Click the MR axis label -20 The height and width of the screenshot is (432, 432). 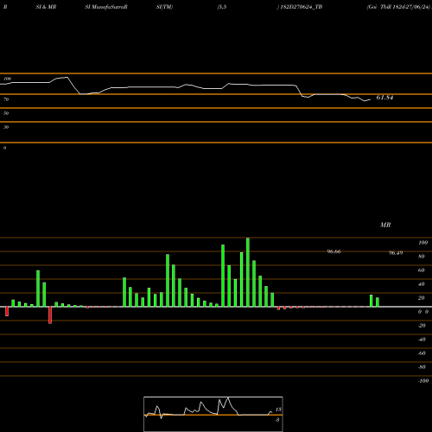click(422, 326)
